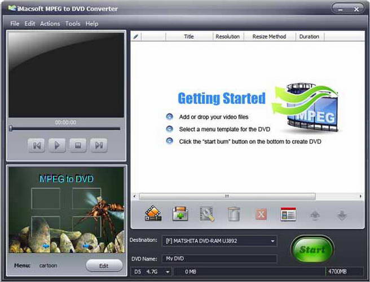The image size is (370, 282).
Task: Open the Edit menu
Action: [x=30, y=24]
